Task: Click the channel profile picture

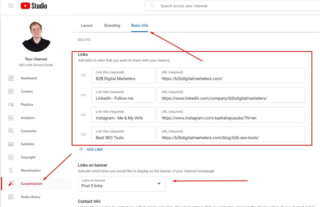Action: 36,37
